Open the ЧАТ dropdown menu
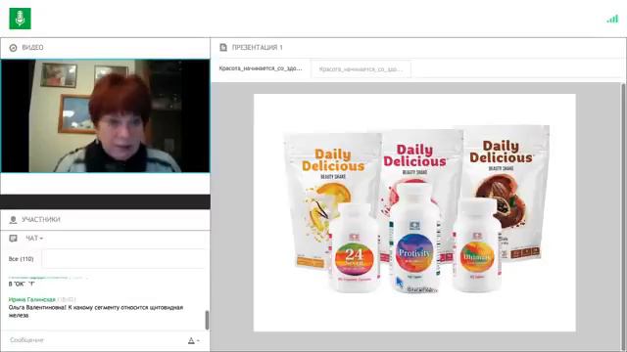The height and width of the screenshot is (352, 627). (x=34, y=239)
